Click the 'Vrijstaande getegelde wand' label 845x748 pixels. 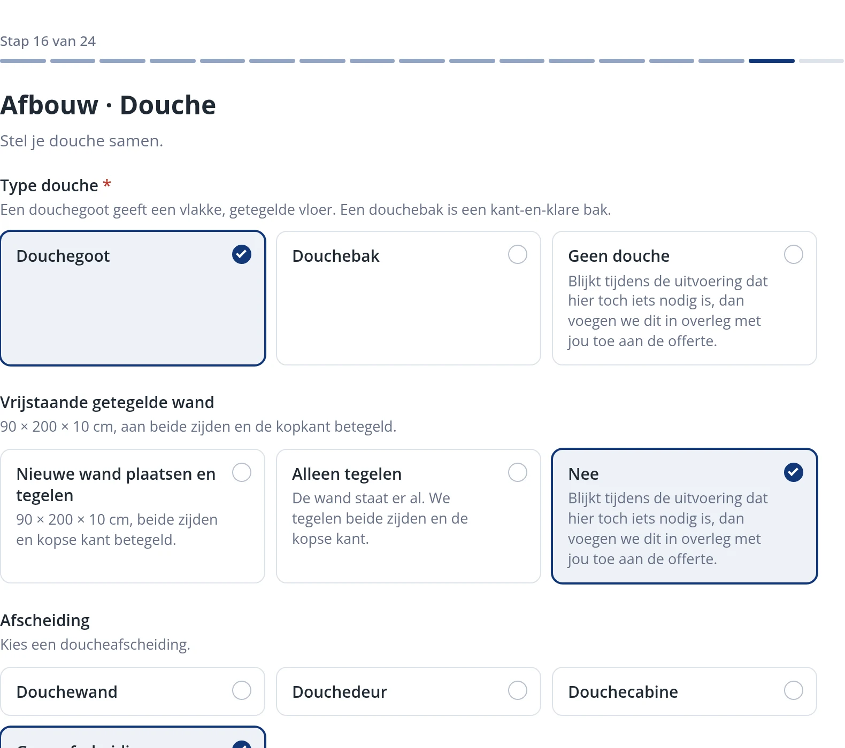tap(107, 402)
